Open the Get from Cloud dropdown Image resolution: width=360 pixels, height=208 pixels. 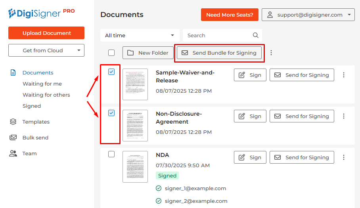point(46,50)
